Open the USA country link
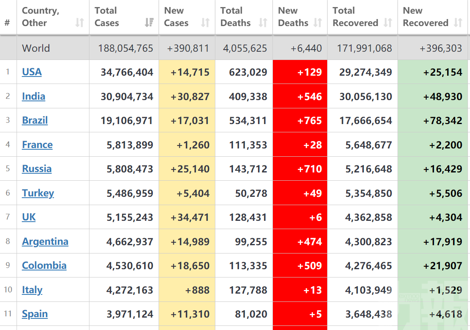This screenshot has height=330, width=470. (x=32, y=72)
